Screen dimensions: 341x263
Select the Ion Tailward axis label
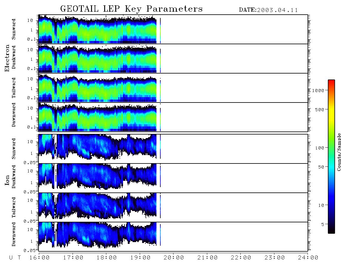(14, 207)
